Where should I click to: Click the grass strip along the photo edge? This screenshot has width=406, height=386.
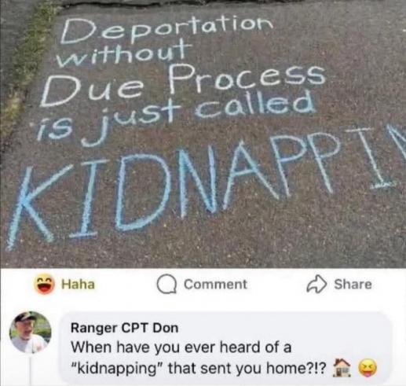point(21,65)
